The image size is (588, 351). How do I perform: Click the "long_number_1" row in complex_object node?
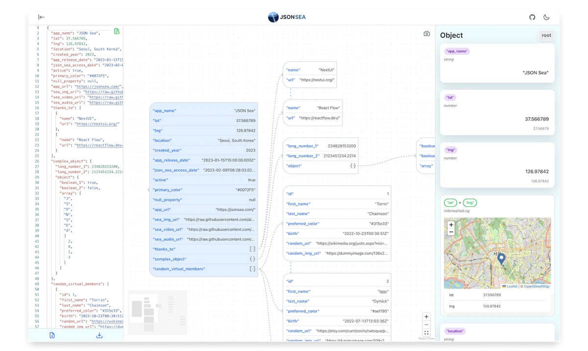pyautogui.click(x=321, y=146)
